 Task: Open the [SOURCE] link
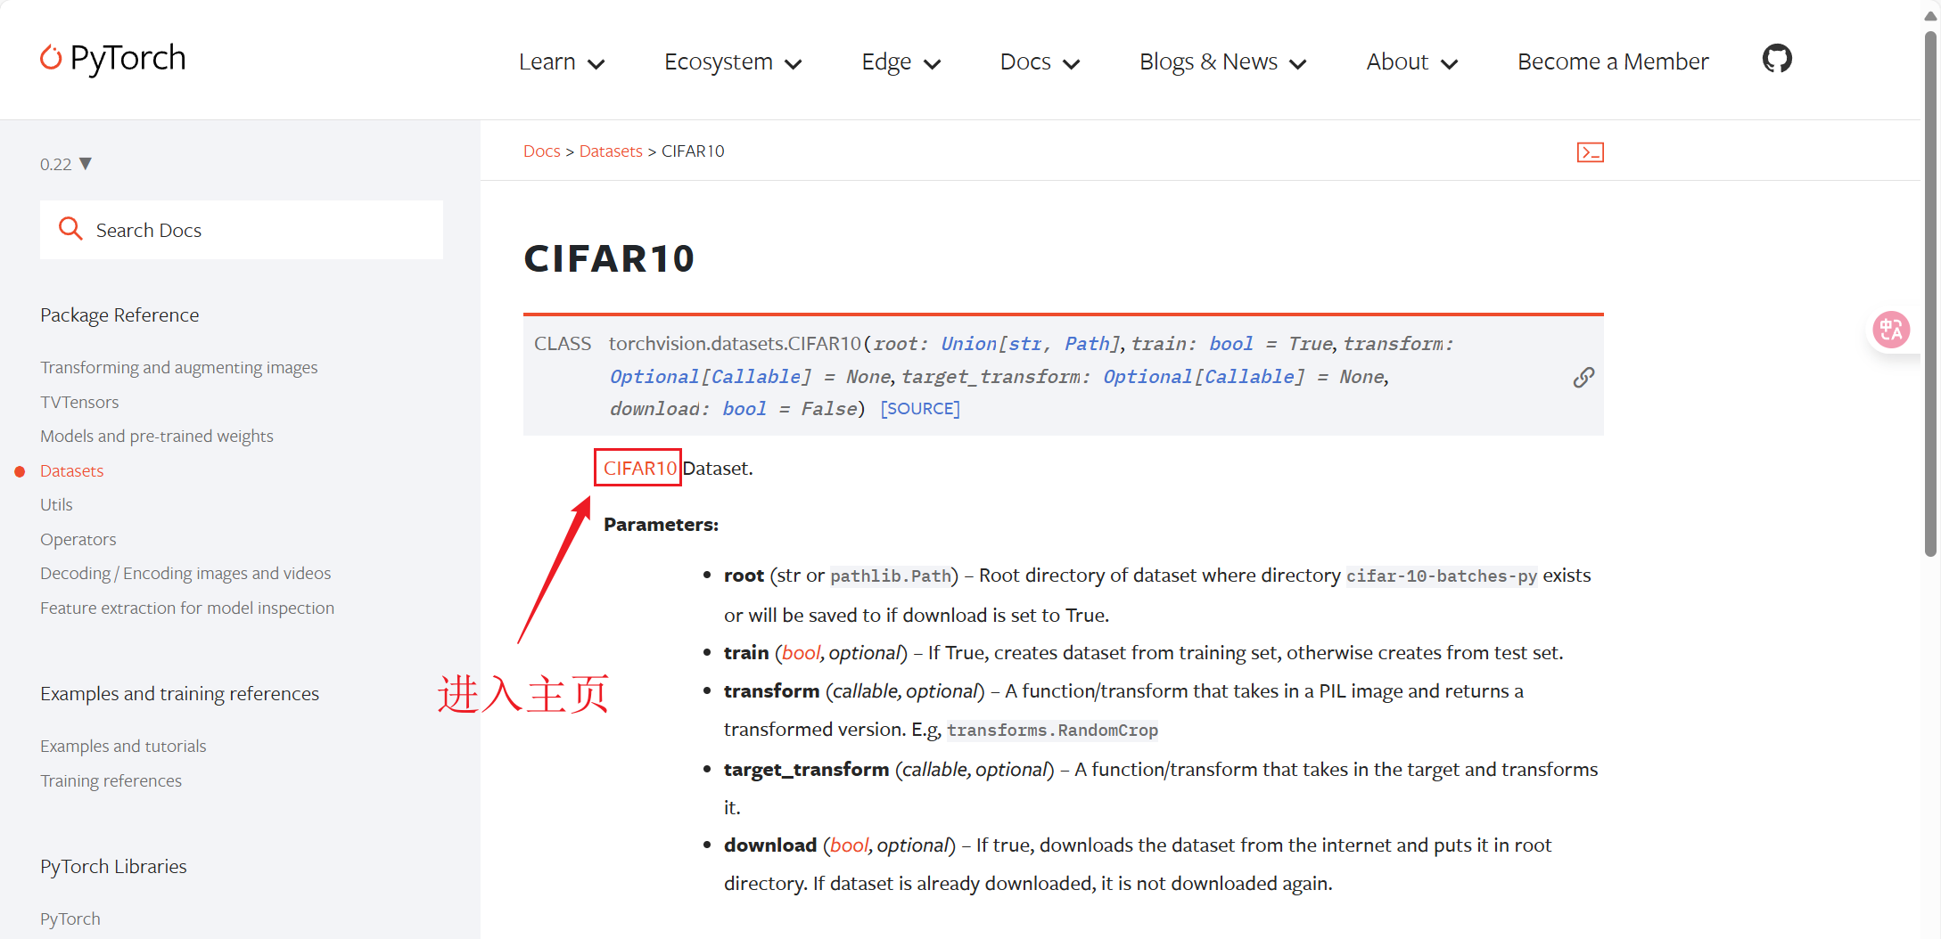[920, 409]
